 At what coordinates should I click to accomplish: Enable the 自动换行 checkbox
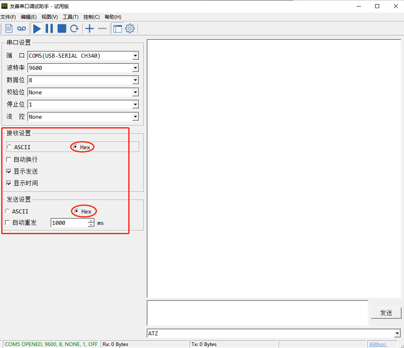click(x=9, y=159)
